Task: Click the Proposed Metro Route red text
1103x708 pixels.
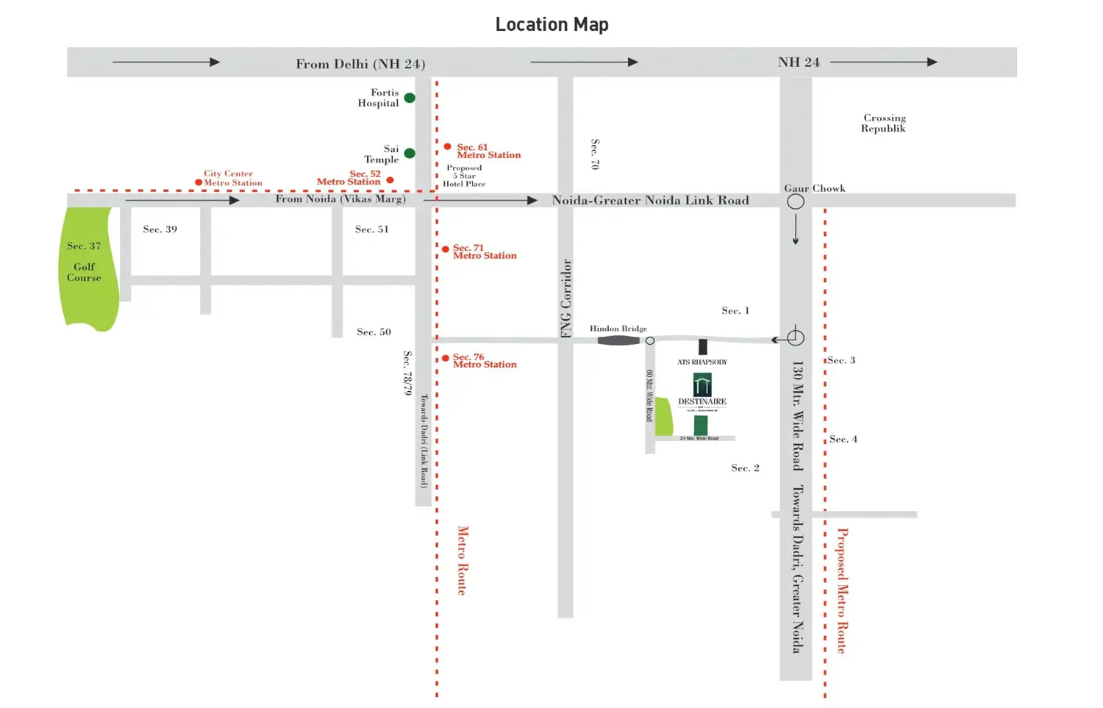Action: tap(843, 590)
